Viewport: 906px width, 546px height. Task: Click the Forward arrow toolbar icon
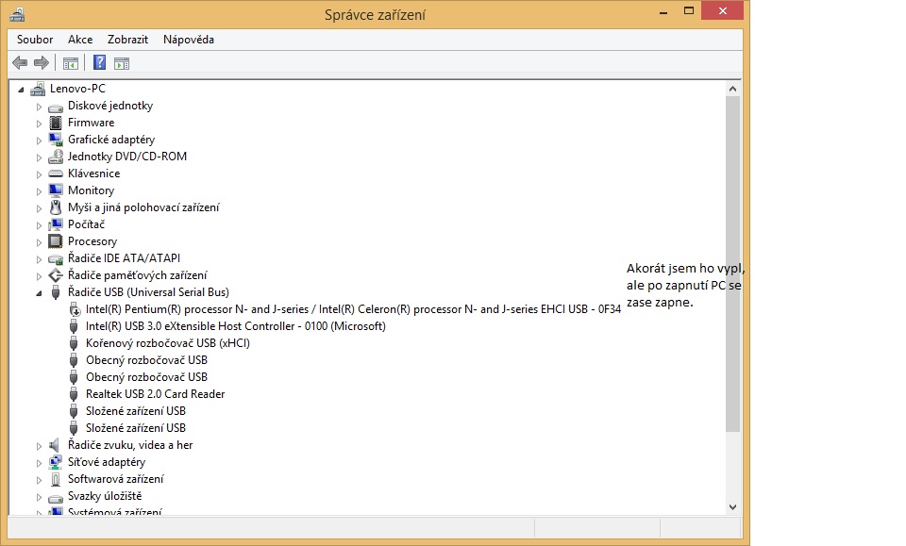pos(41,63)
